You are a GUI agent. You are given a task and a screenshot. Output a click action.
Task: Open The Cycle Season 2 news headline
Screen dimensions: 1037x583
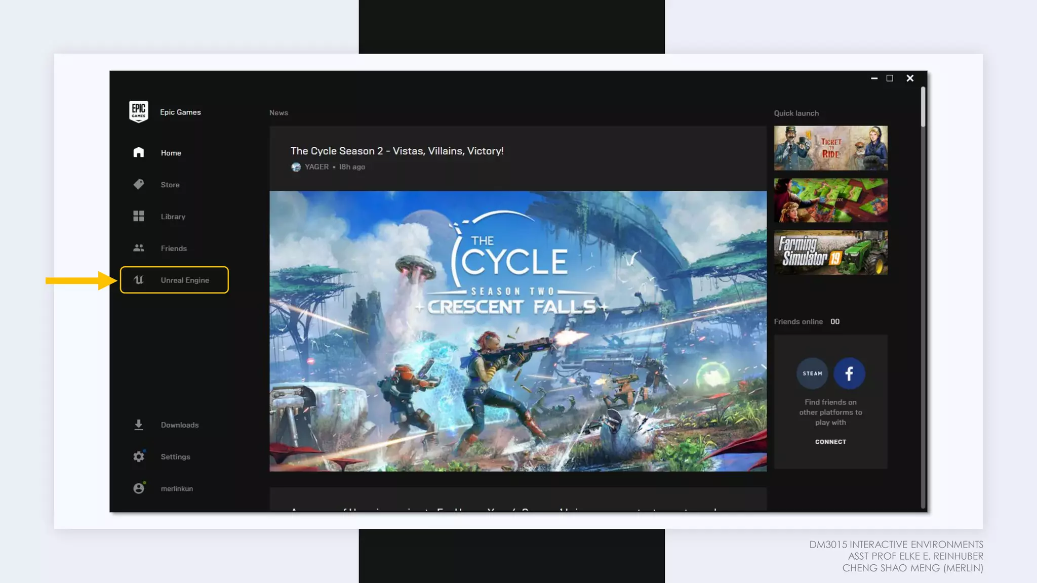[397, 151]
